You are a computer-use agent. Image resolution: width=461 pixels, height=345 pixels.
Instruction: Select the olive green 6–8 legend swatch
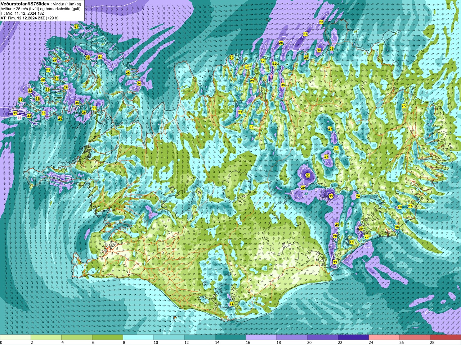(107, 337)
